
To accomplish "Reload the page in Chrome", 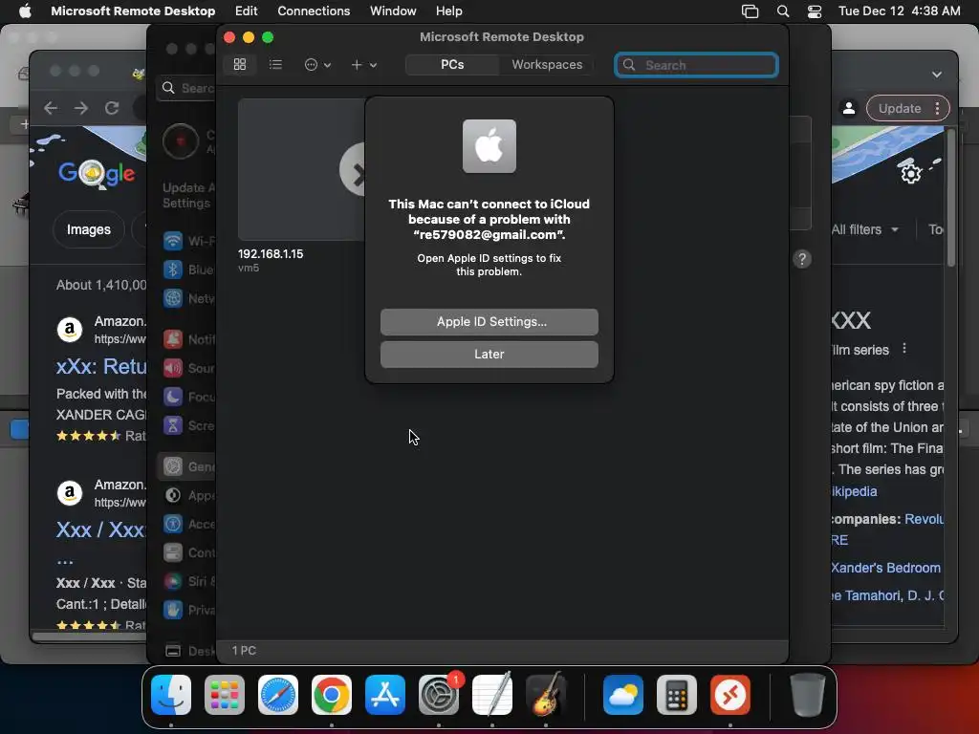I will pos(112,108).
